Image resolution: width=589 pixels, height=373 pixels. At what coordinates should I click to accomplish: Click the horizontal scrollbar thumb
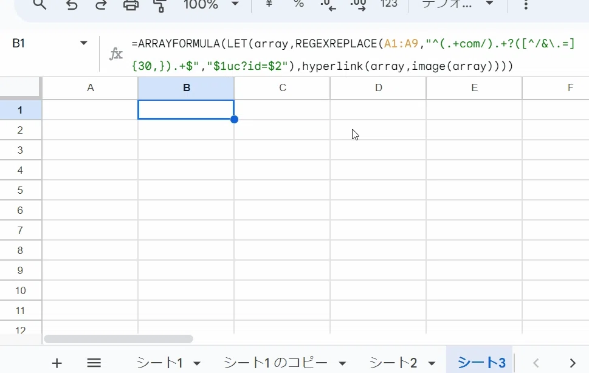coord(119,339)
